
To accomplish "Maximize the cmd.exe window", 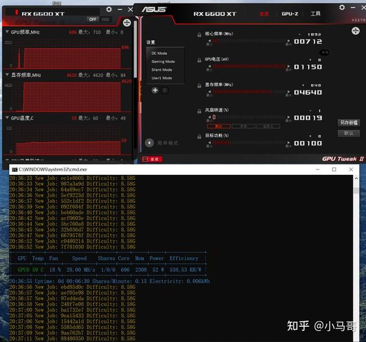I will pos(334,169).
